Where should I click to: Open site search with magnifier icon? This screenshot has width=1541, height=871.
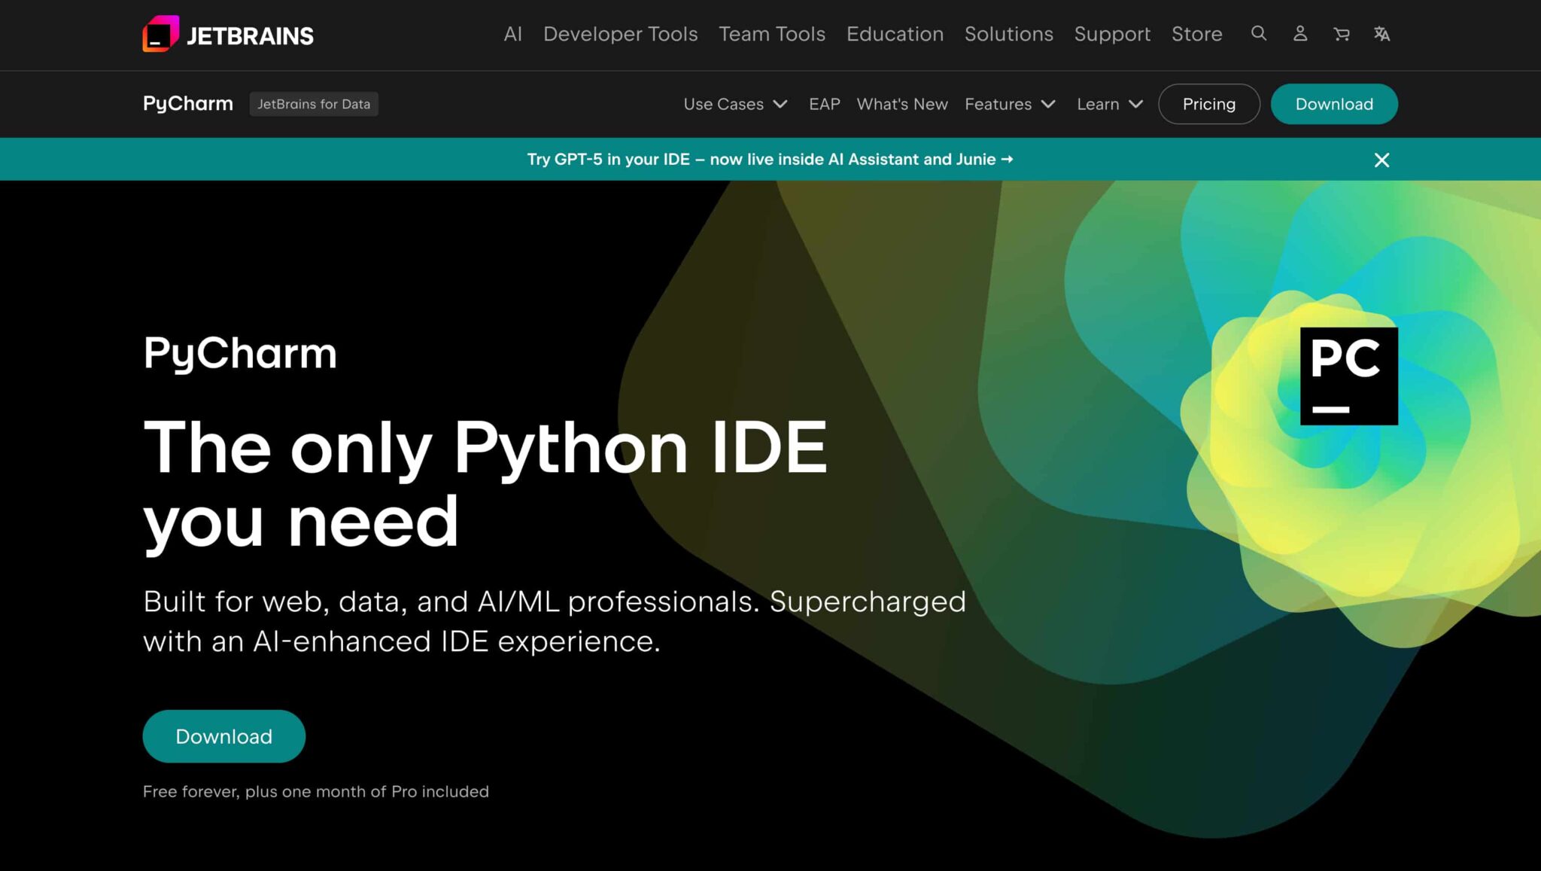[1258, 34]
